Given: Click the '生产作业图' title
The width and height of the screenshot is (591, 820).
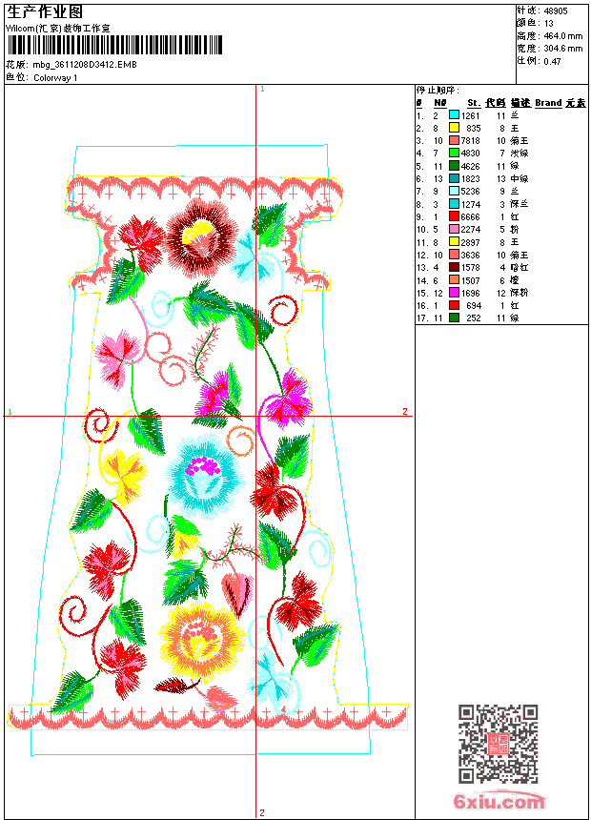Looking at the screenshot, I should pos(45,12).
